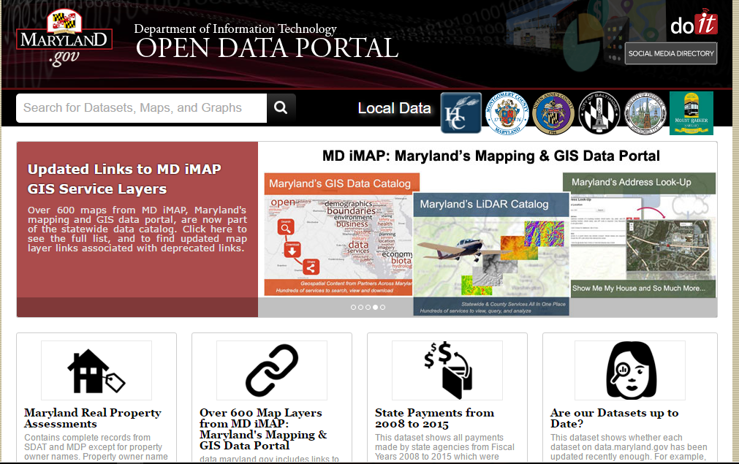Open Mount Rainier local data logo
This screenshot has height=464, width=739.
point(691,113)
